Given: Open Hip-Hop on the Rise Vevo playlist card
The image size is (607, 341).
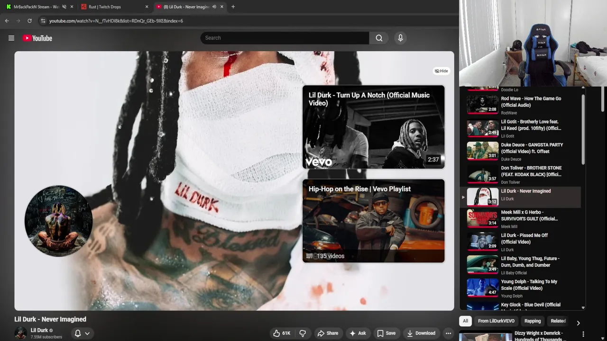Looking at the screenshot, I should 374,221.
